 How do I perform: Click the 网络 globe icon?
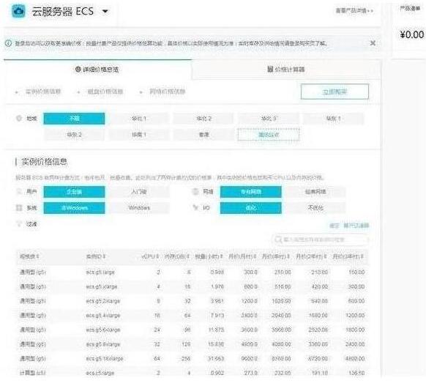195,192
